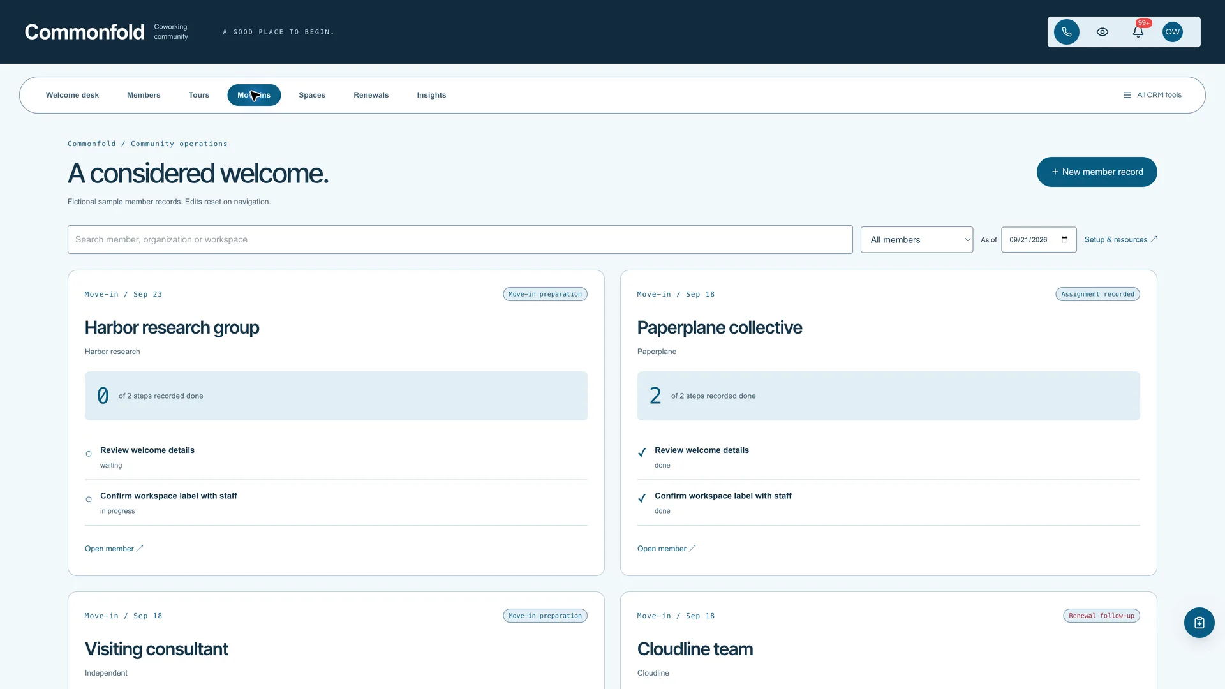The width and height of the screenshot is (1225, 689).
Task: Mark Harbor's Confirm workspace label step
Action: [89, 500]
